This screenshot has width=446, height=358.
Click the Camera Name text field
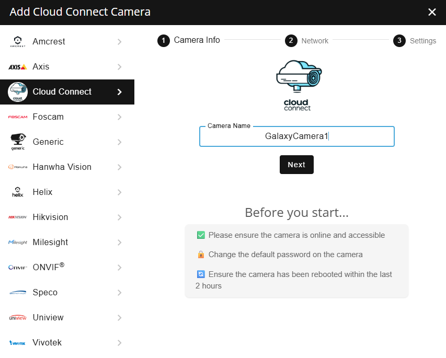296,137
